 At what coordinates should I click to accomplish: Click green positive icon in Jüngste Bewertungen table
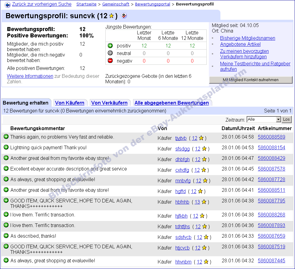coord(110,46)
